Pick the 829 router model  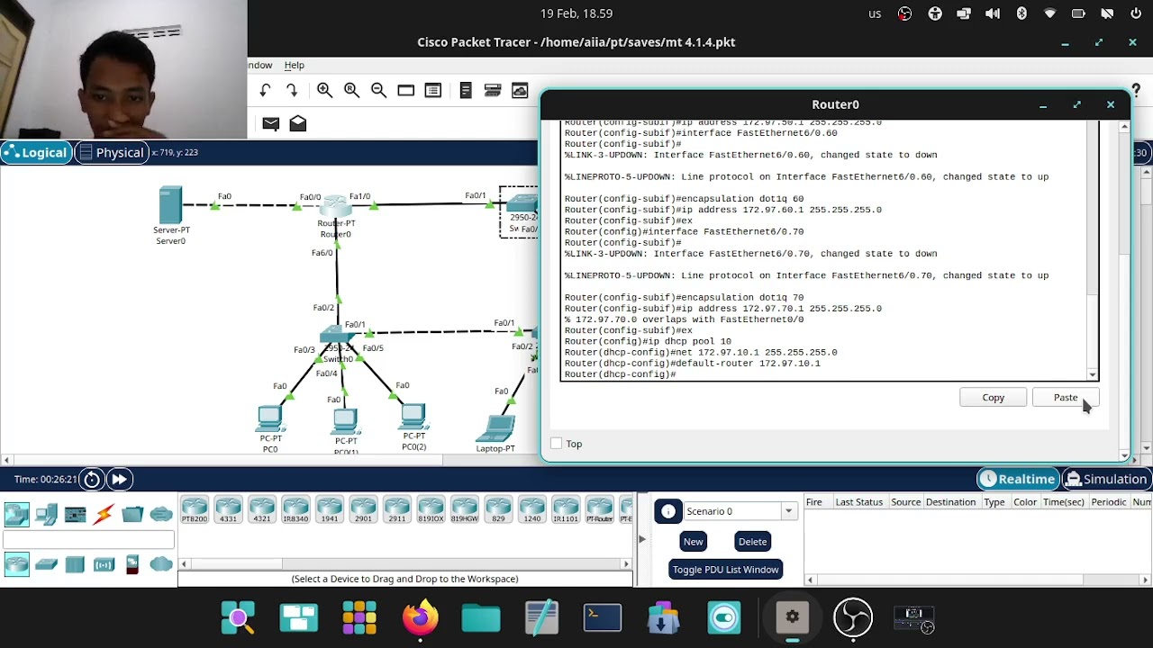[498, 509]
